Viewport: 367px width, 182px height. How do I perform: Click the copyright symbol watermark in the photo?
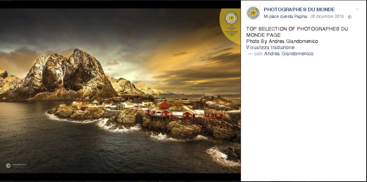pyautogui.click(x=8, y=166)
